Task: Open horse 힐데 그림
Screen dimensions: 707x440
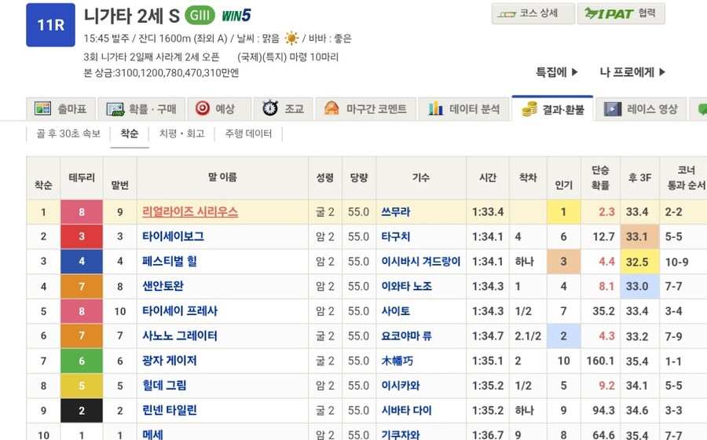Action: (x=164, y=386)
